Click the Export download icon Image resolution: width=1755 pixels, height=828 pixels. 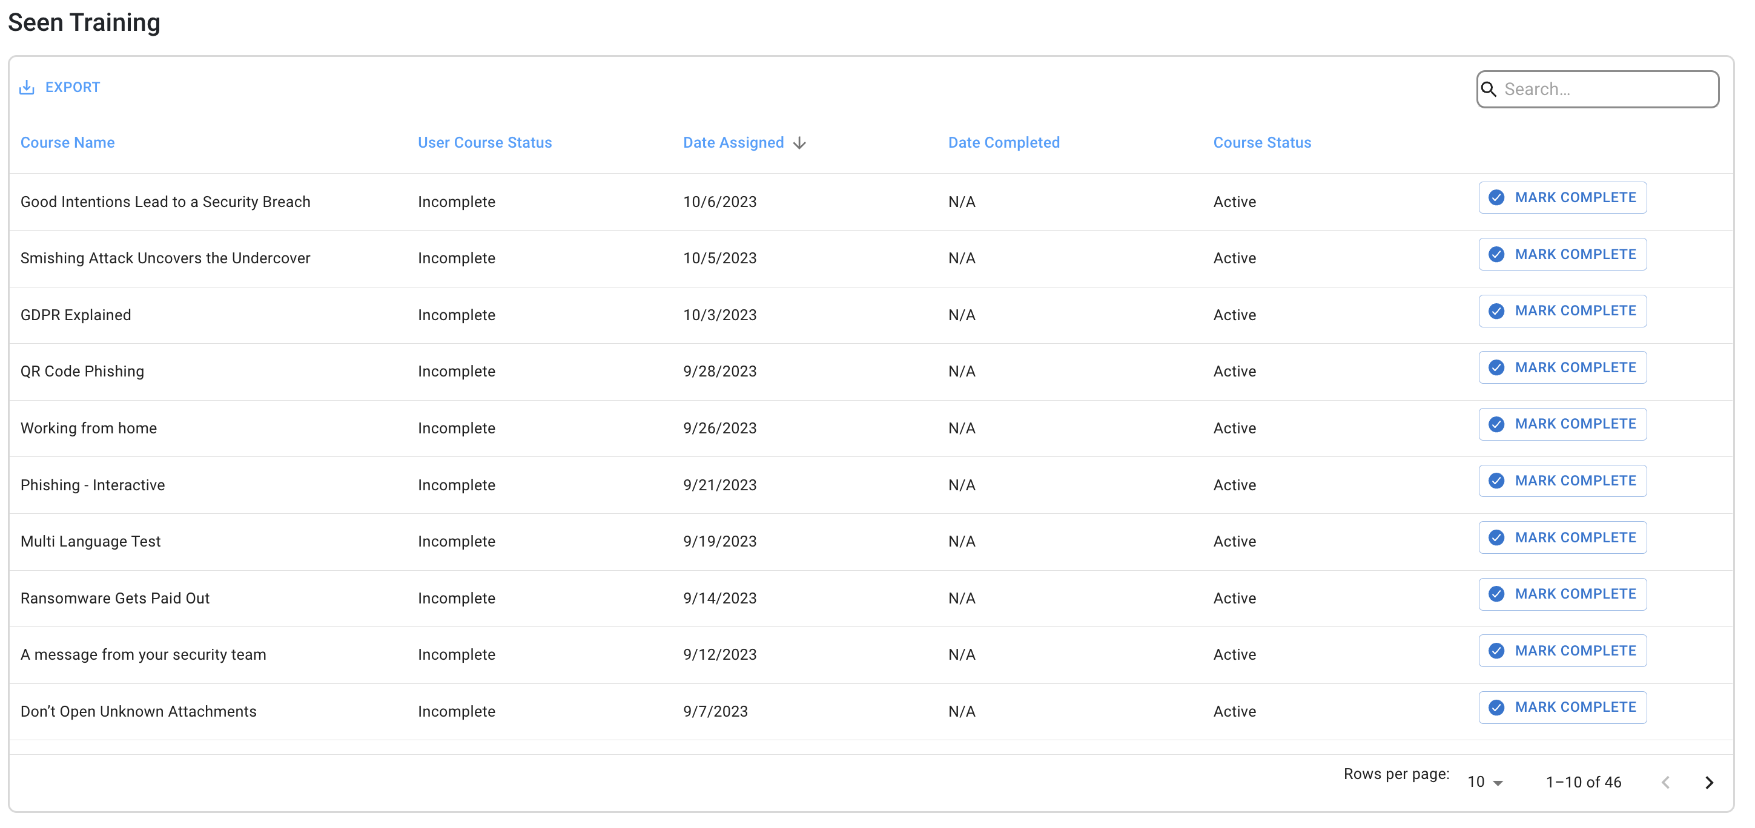click(x=27, y=87)
